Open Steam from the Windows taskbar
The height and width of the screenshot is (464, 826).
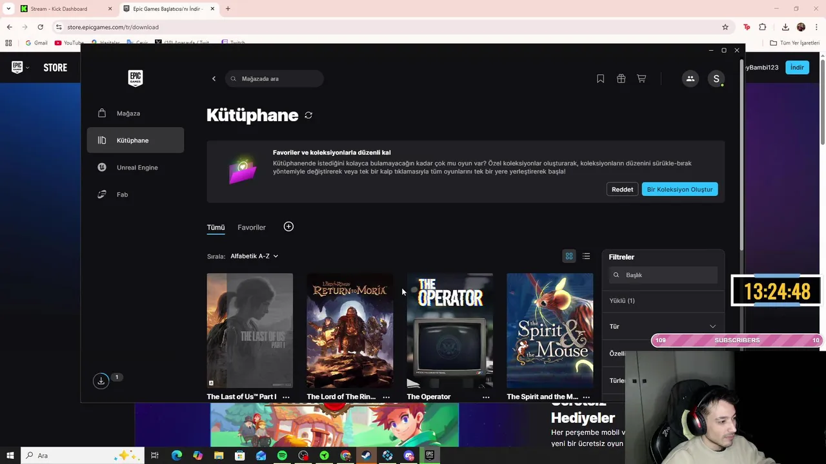(x=366, y=456)
